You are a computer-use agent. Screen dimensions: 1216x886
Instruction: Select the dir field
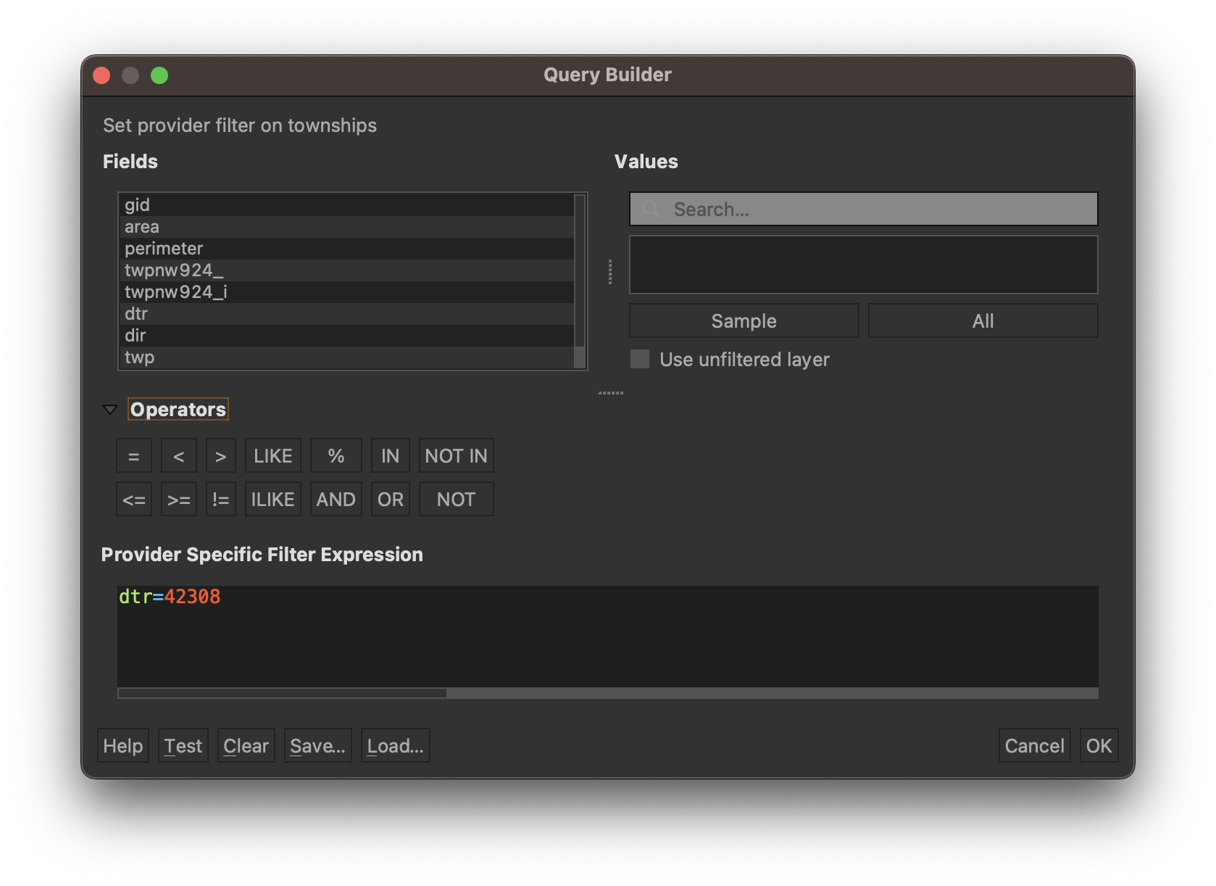[x=346, y=336]
